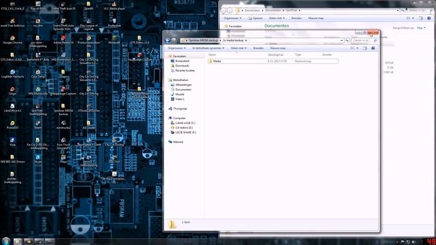436x245 pixels.
Task: Select the Origin desktop icon
Action: [x=12, y=91]
